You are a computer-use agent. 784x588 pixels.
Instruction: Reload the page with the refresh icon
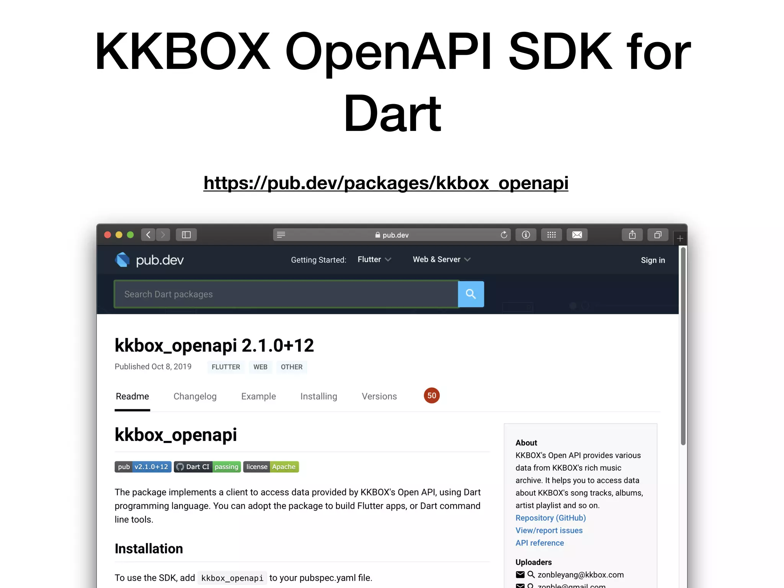coord(504,235)
